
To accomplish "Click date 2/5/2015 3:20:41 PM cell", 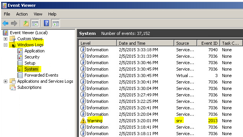I will click(138, 108).
